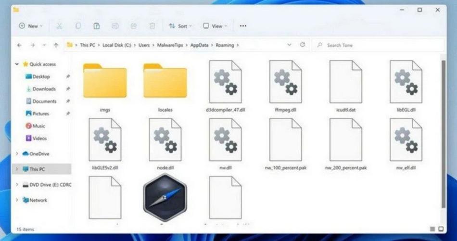The width and height of the screenshot is (457, 241).
Task: Select the compass hexagon application icon
Action: 165,197
